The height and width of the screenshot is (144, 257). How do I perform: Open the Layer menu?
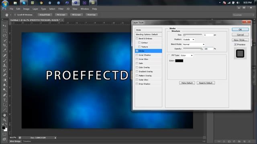[x=35, y=9]
